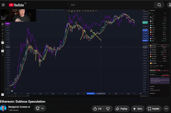Select the All time range
This screenshot has width=171, height=113.
point(25,96)
